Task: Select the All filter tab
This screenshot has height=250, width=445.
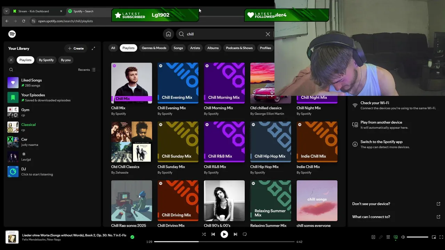Action: click(x=113, y=48)
